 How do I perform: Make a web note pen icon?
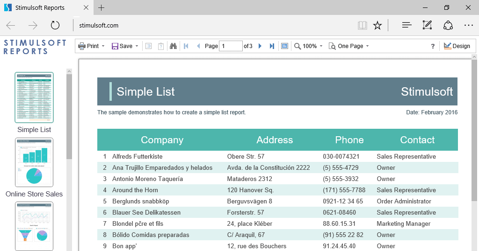pos(427,25)
